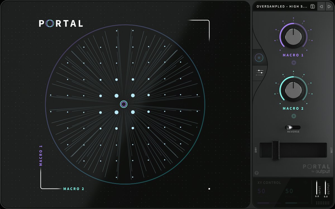Click the small target icon in XY Control header
Viewport: 335px width, 209px height.
click(305, 182)
